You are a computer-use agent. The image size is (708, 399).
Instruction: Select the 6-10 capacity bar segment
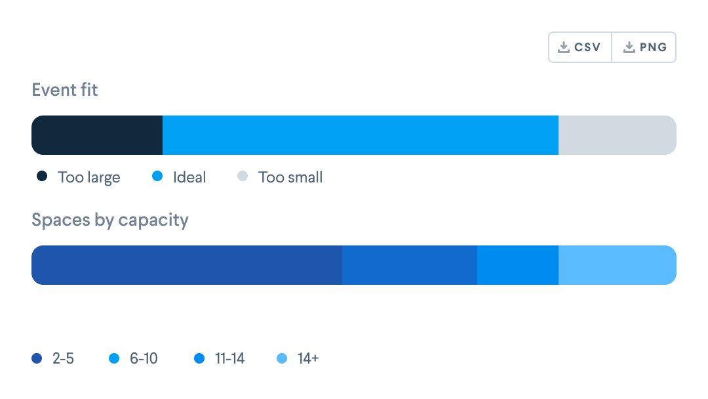[x=410, y=265]
